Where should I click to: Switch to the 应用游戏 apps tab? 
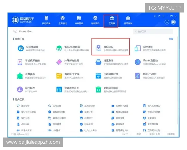(63, 20)
